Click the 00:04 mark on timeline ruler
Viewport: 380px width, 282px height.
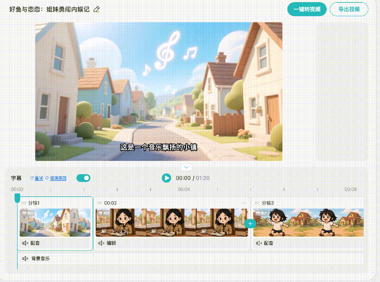pos(184,189)
